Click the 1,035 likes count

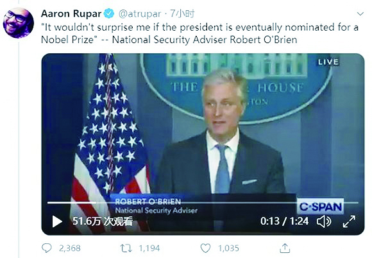pos(228,248)
